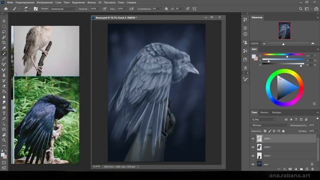Create a new layer
This screenshot has height=180, width=320.
tap(307, 169)
